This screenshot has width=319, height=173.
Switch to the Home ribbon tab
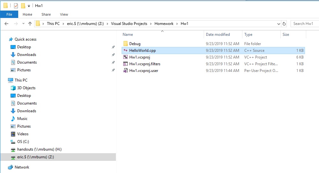(27, 14)
